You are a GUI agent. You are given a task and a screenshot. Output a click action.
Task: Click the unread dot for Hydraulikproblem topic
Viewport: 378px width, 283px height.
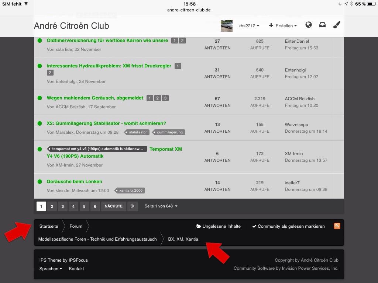point(40,66)
